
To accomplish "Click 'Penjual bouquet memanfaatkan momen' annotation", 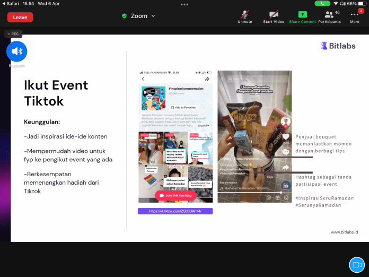I will (323, 144).
